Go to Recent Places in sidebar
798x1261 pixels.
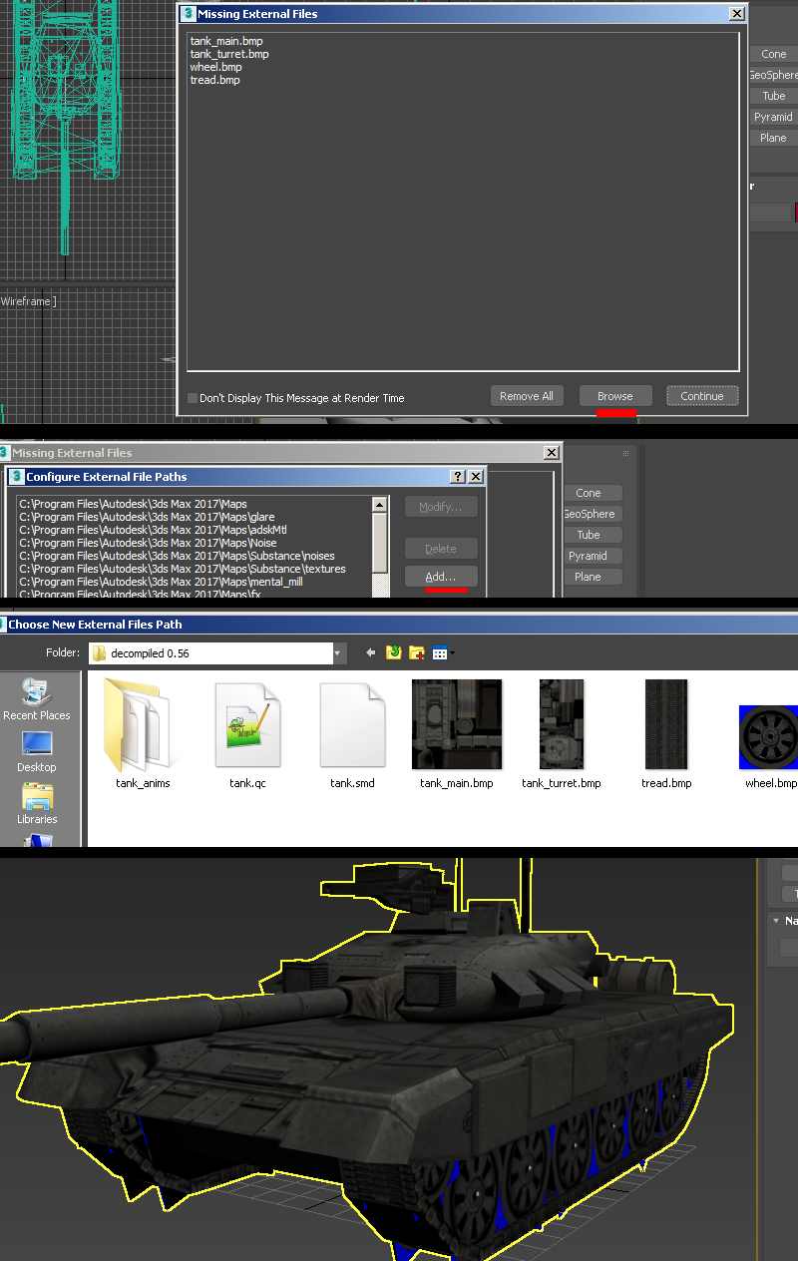37,698
